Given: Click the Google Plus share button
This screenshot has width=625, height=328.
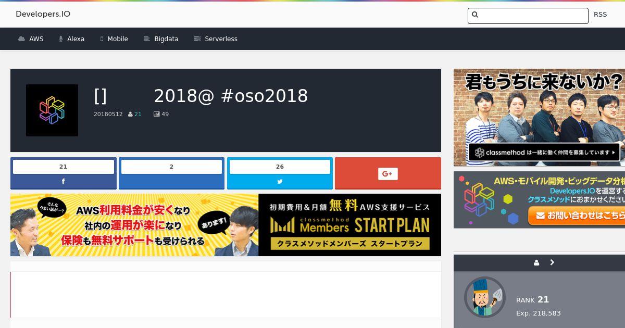Looking at the screenshot, I should pos(388,173).
